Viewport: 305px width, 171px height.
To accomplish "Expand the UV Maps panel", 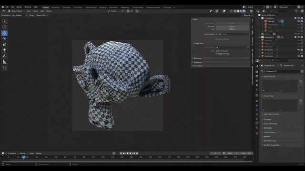I will click(x=267, y=119).
